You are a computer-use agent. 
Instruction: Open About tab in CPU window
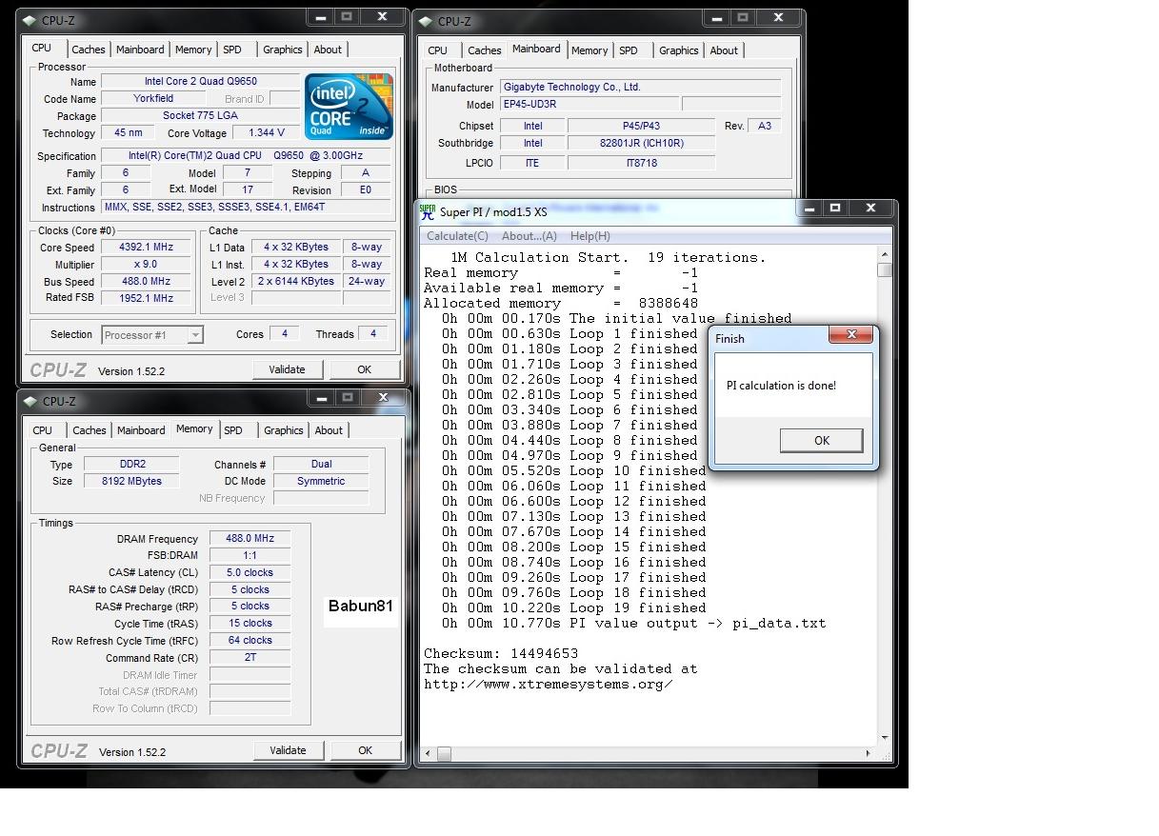point(328,50)
